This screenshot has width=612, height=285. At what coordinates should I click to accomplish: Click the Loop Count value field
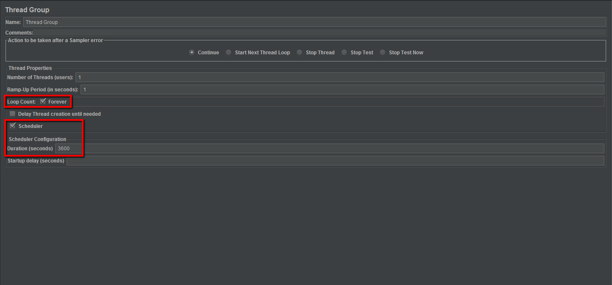[338, 102]
